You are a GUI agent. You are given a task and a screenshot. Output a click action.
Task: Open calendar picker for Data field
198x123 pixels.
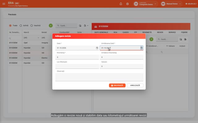pyautogui.click(x=97, y=48)
